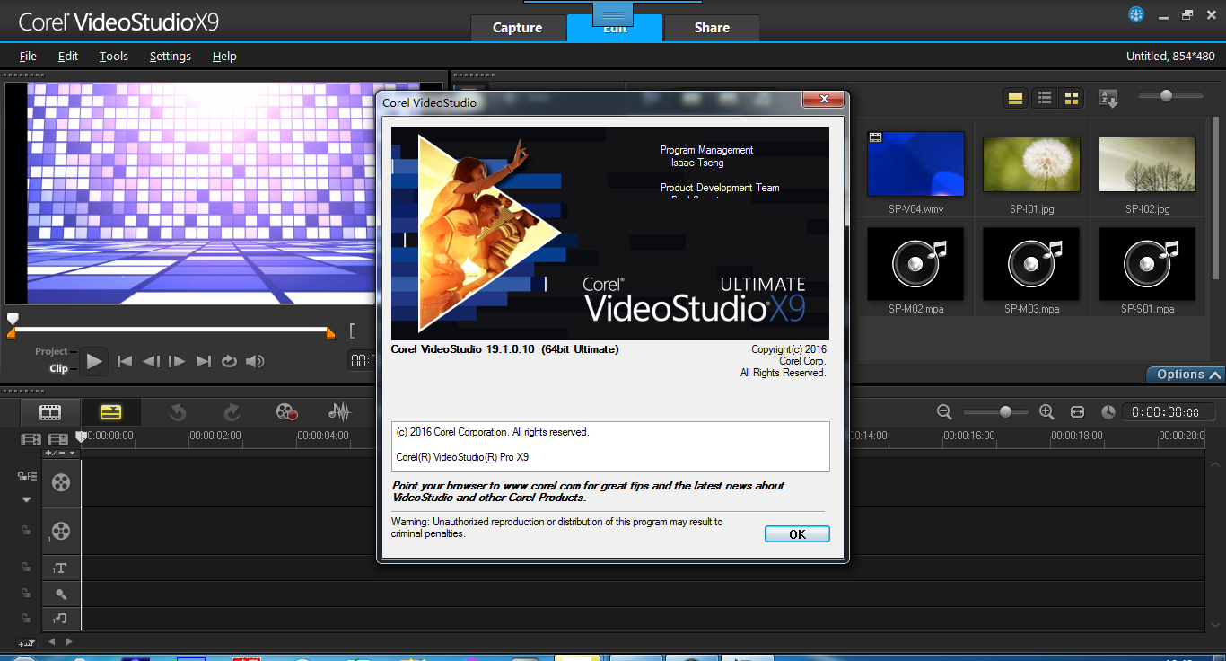The height and width of the screenshot is (661, 1226).
Task: Click the preview scrubber bar
Action: coord(171,330)
